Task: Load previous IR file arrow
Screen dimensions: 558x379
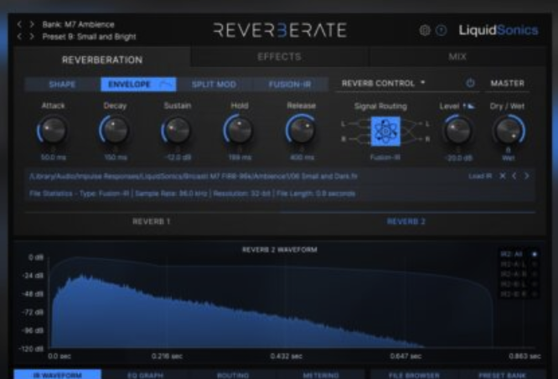Action: [514, 176]
